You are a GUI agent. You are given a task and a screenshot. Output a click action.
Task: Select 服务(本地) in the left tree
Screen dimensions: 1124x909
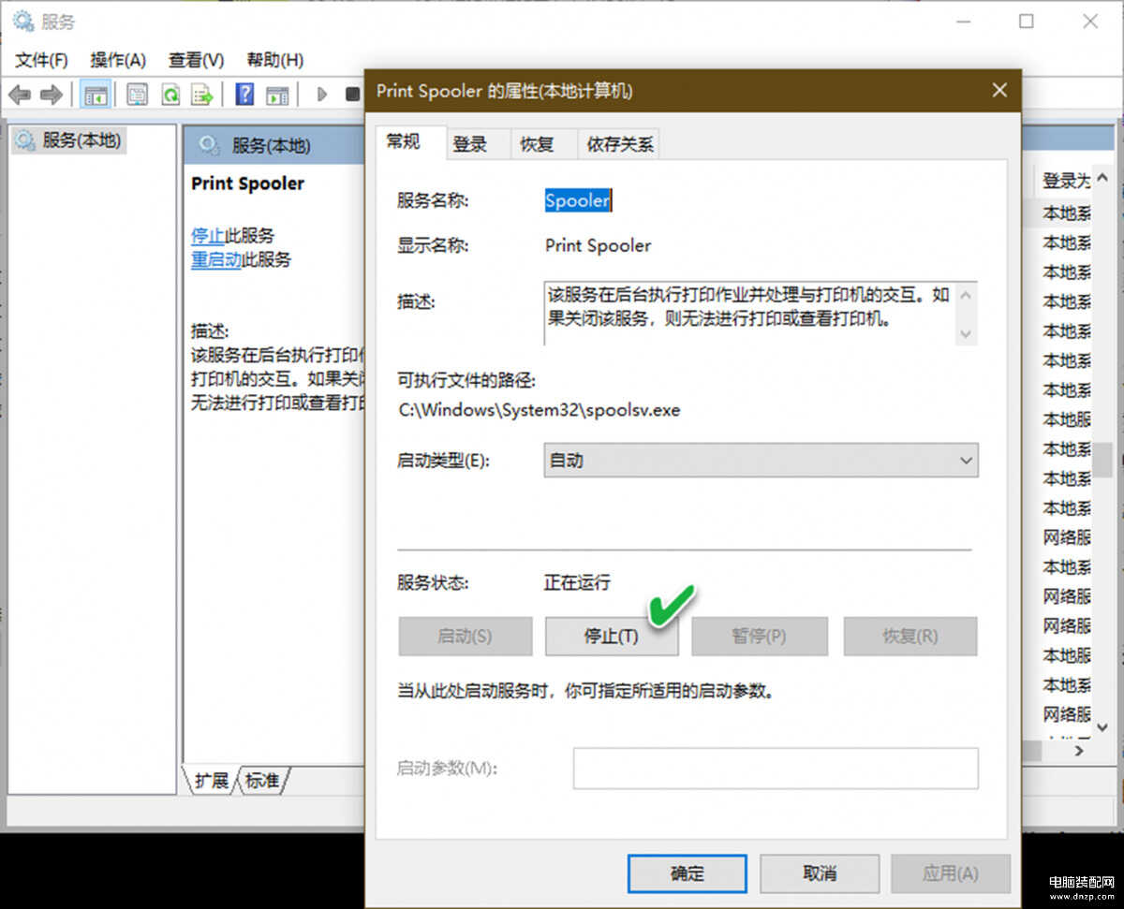70,140
